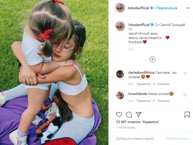Open lobodaofficial profile picture in header

[x=120, y=8]
